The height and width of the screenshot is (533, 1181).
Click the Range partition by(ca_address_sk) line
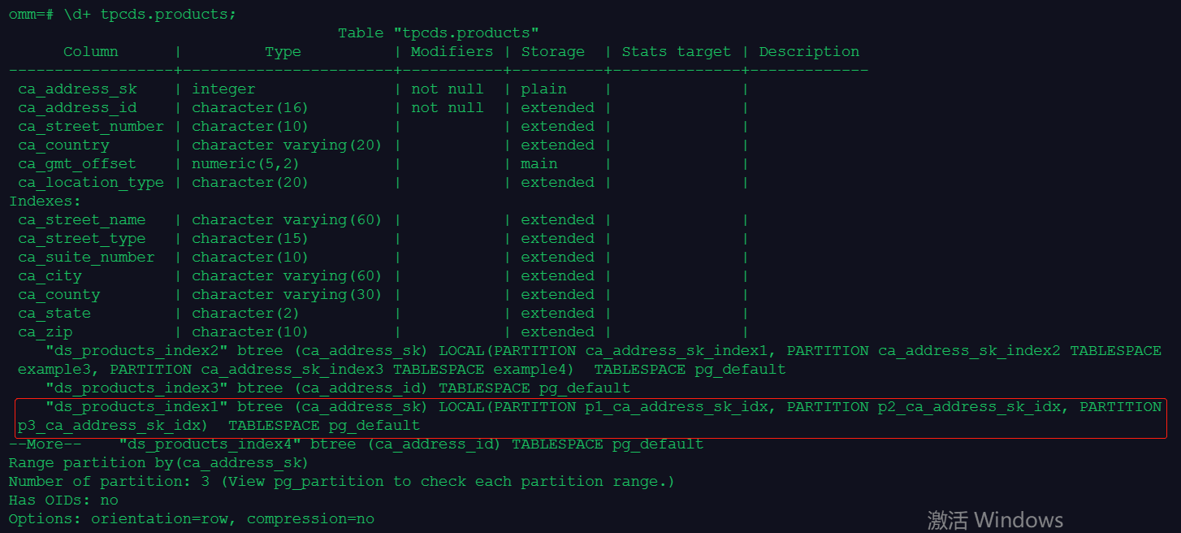158,463
